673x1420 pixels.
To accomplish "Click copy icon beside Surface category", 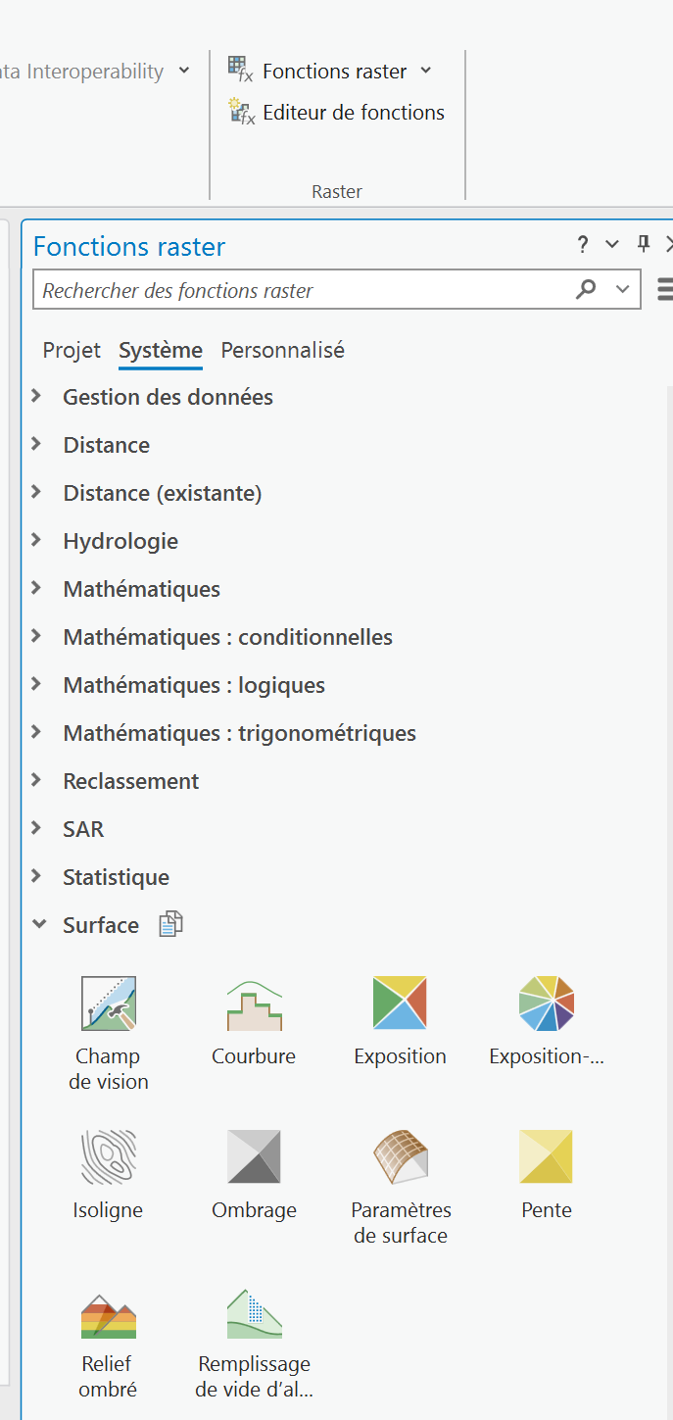I will [x=171, y=924].
